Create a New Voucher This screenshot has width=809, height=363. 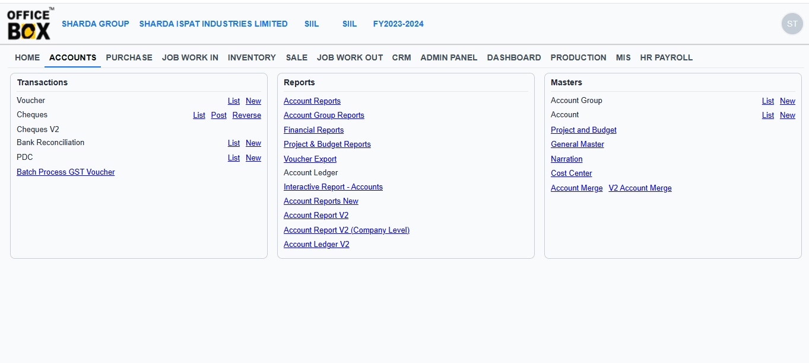pyautogui.click(x=253, y=101)
